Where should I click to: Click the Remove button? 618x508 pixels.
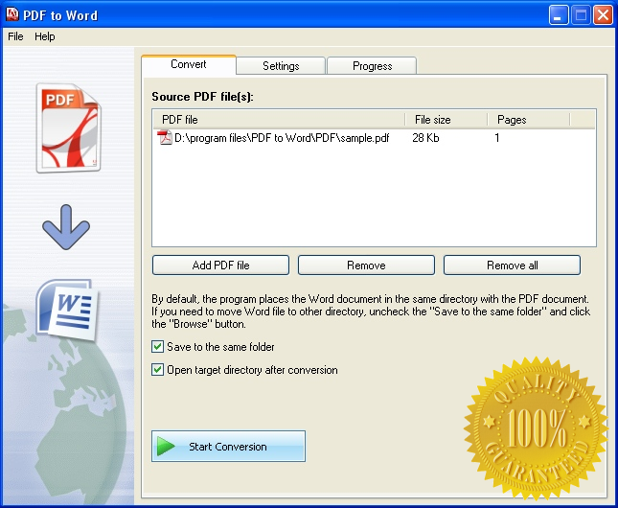click(366, 266)
